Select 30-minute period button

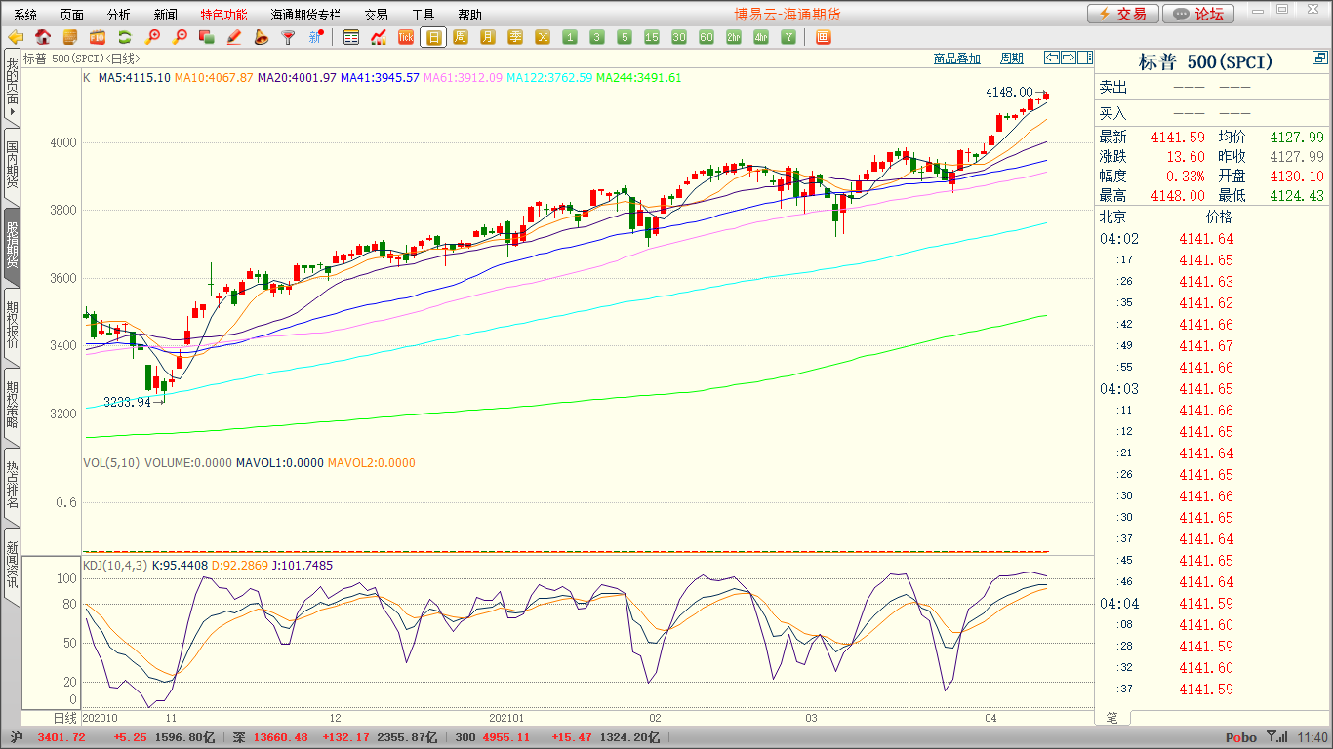pos(679,37)
